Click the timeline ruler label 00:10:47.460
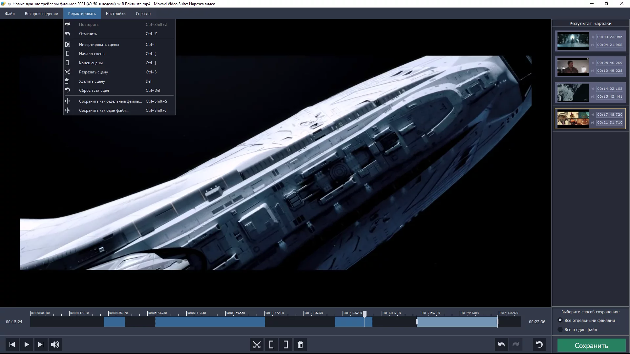 275,313
